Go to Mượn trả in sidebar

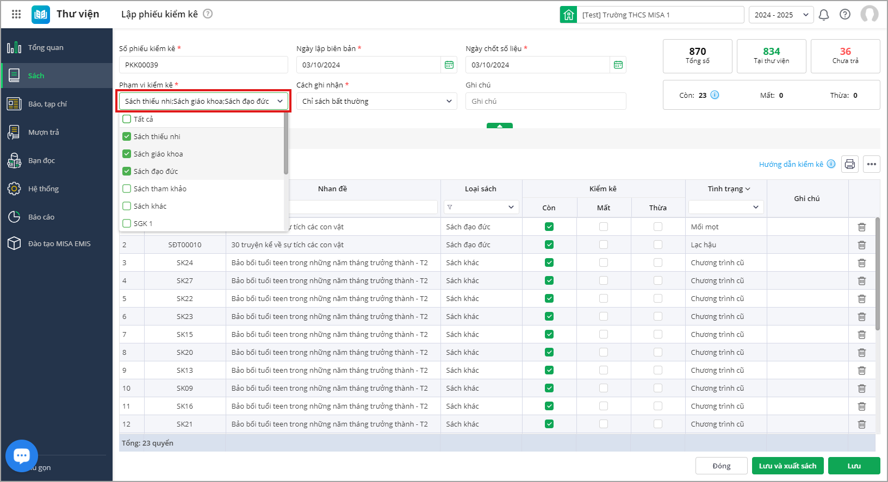click(x=44, y=132)
